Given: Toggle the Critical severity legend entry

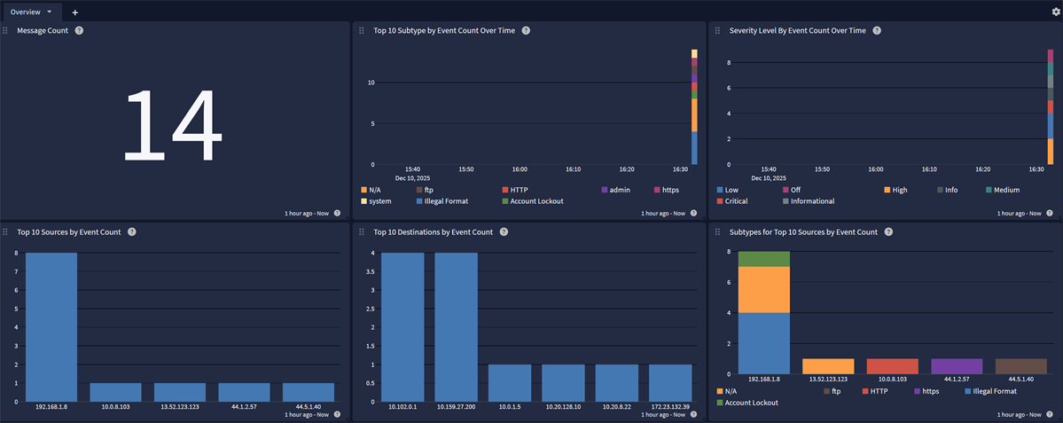Looking at the screenshot, I should (736, 201).
